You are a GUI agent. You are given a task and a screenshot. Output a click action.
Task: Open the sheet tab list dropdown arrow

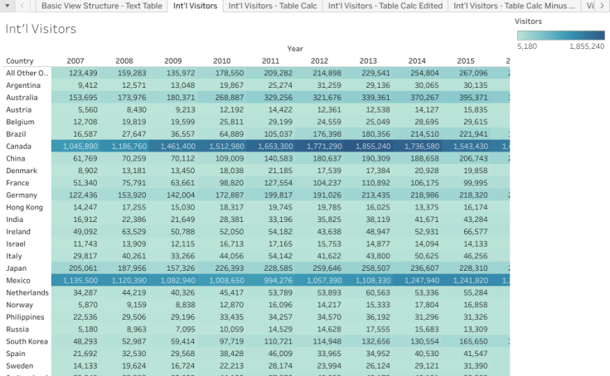point(7,6)
